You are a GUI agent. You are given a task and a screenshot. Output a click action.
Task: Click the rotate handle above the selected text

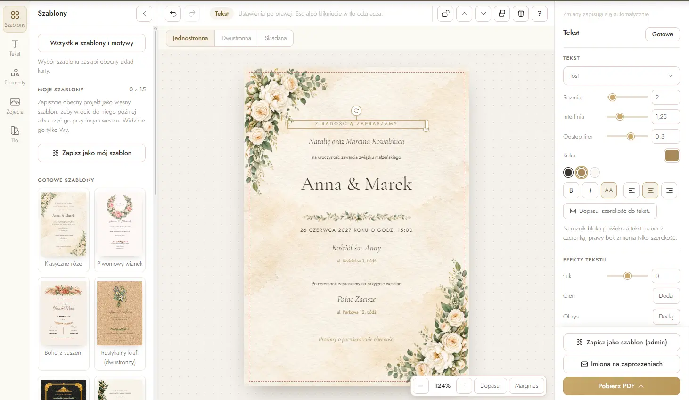pos(356,111)
